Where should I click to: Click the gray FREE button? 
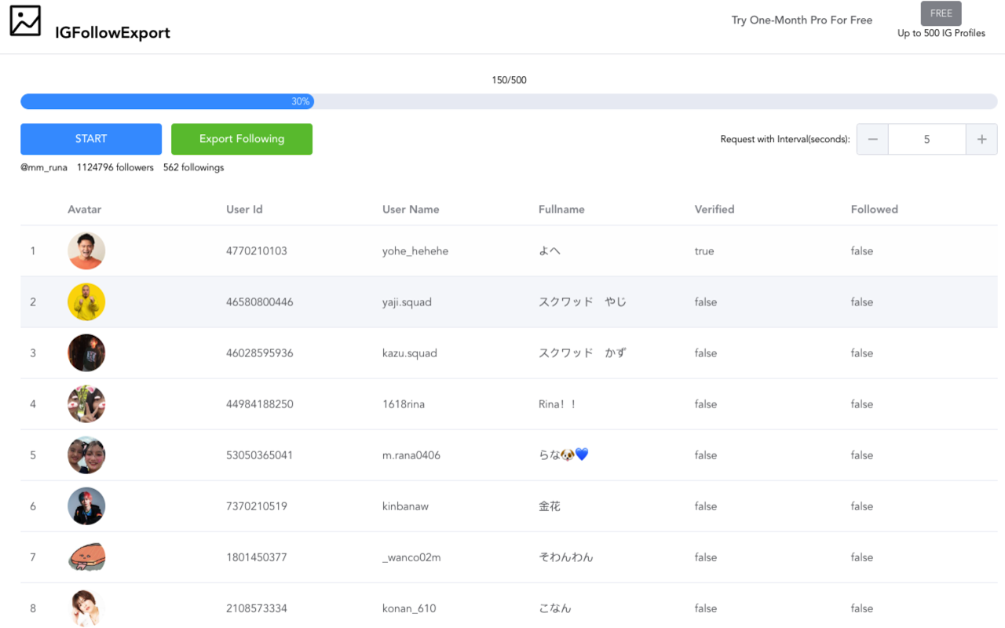point(941,13)
